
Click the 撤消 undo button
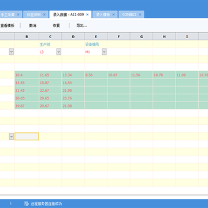[x=33, y=25]
